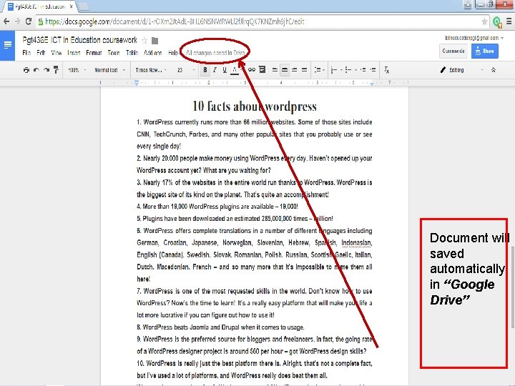The image size is (515, 386).
Task: Select the Pgt436E browser tab
Action: coord(39,6)
